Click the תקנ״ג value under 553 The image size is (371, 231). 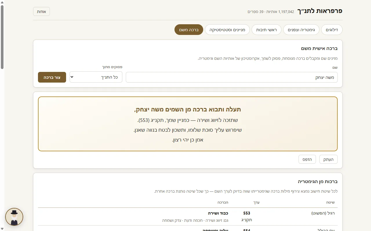click(x=247, y=220)
